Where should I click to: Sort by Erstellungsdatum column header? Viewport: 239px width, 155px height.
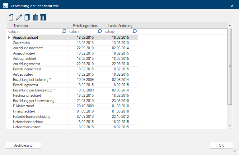(85, 26)
